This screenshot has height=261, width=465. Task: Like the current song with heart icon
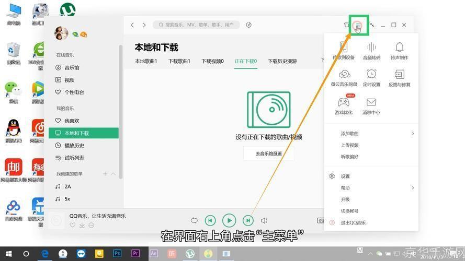click(73, 225)
